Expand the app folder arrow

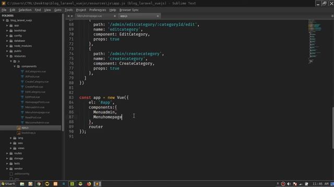(x=7, y=25)
